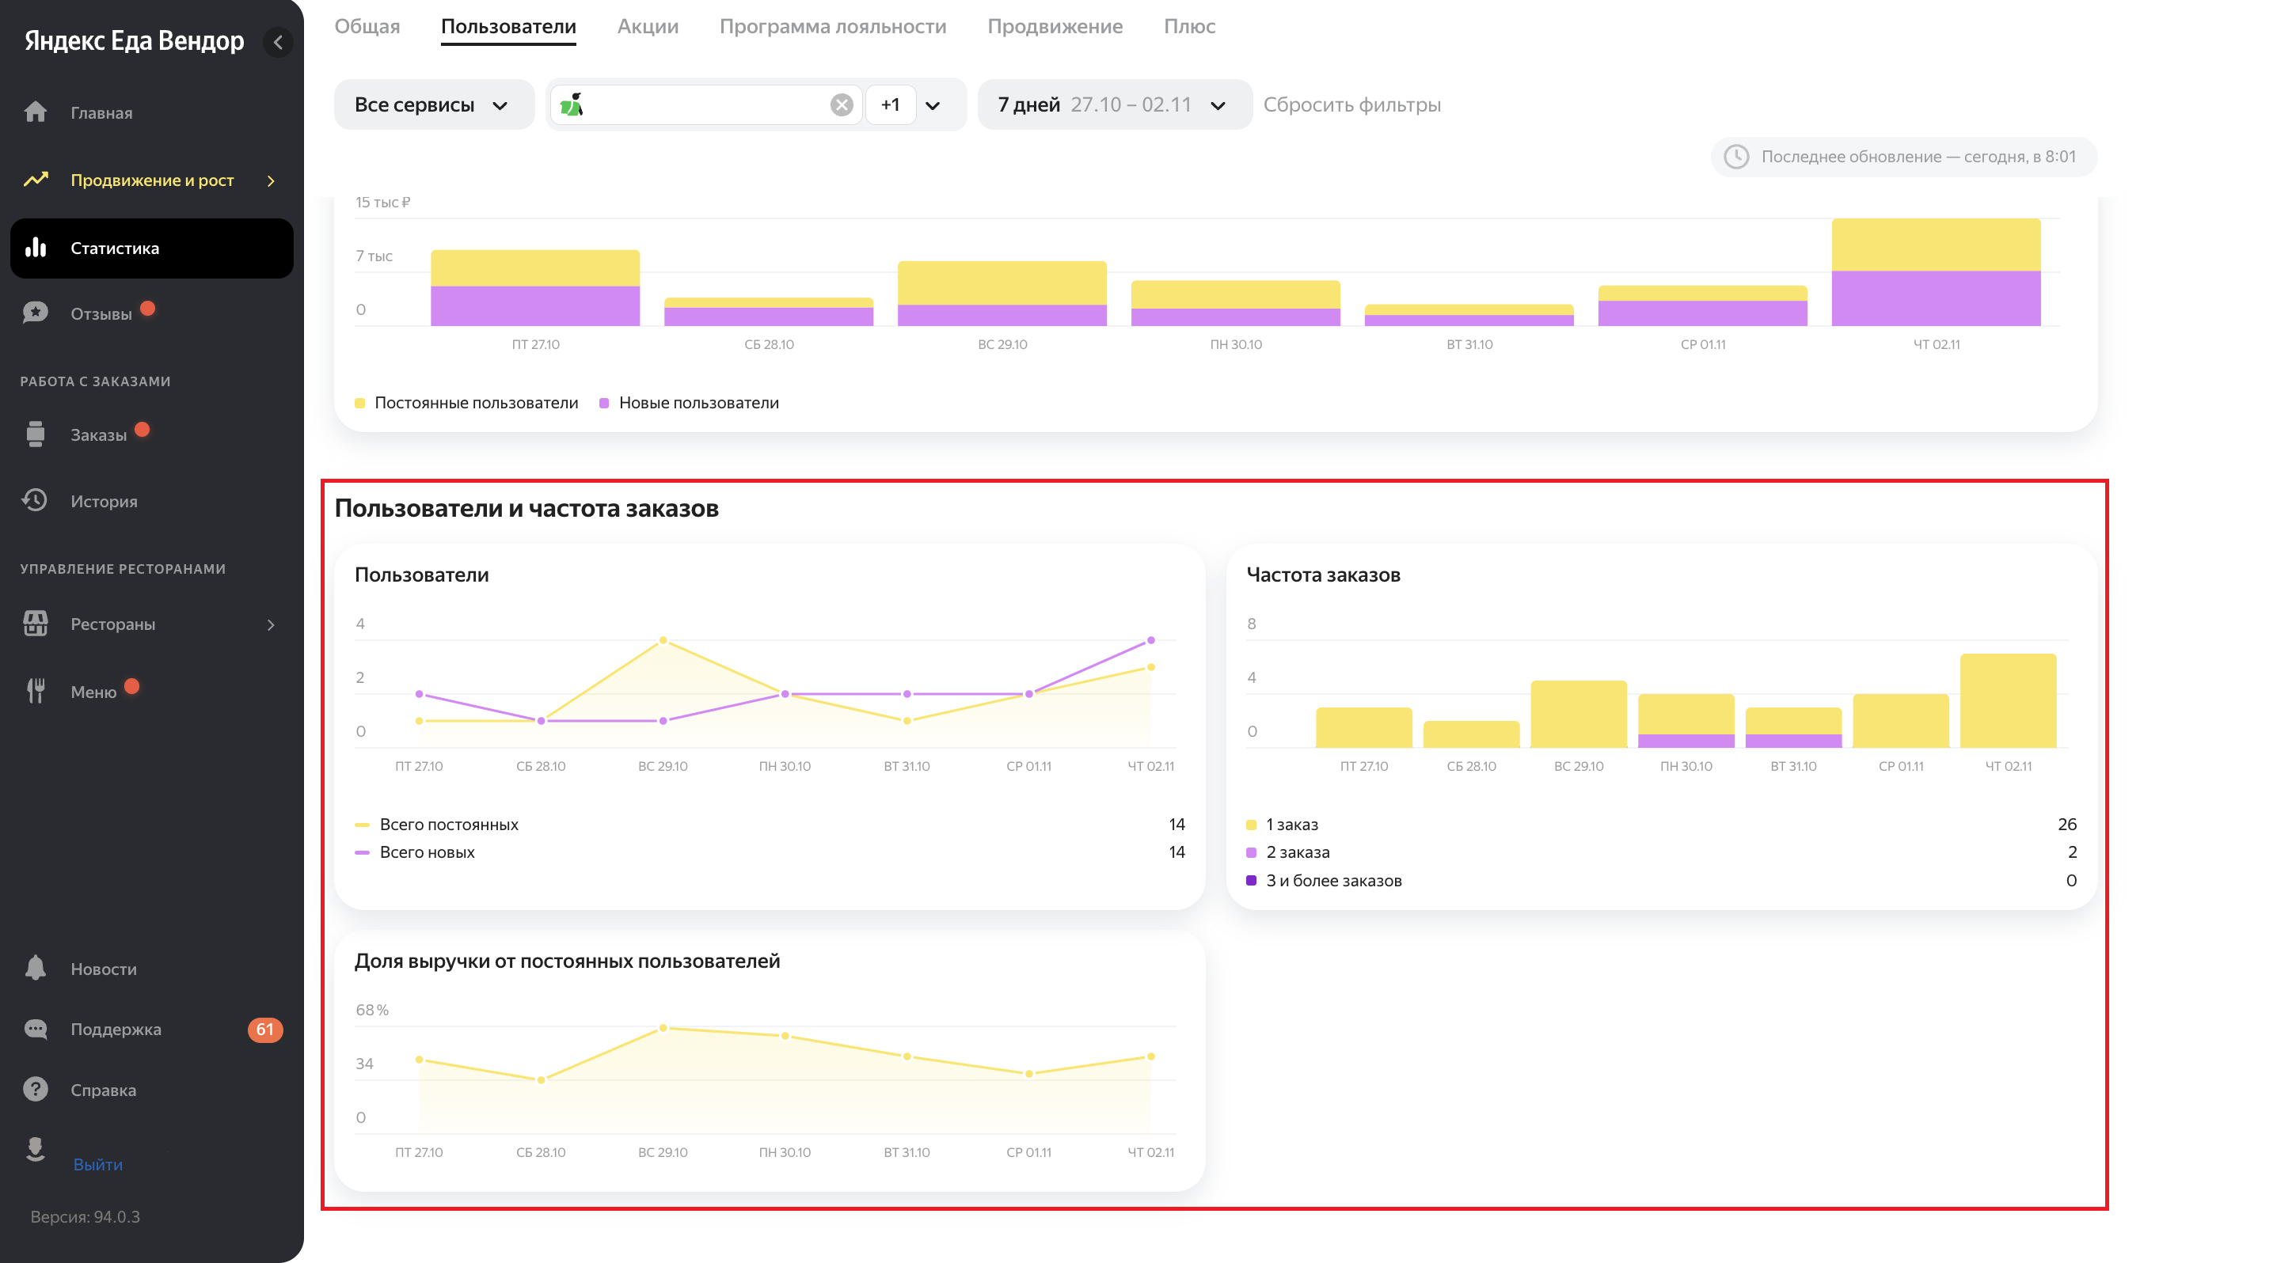Click the Отзывы reviews icon
The height and width of the screenshot is (1263, 2277).
tap(36, 313)
